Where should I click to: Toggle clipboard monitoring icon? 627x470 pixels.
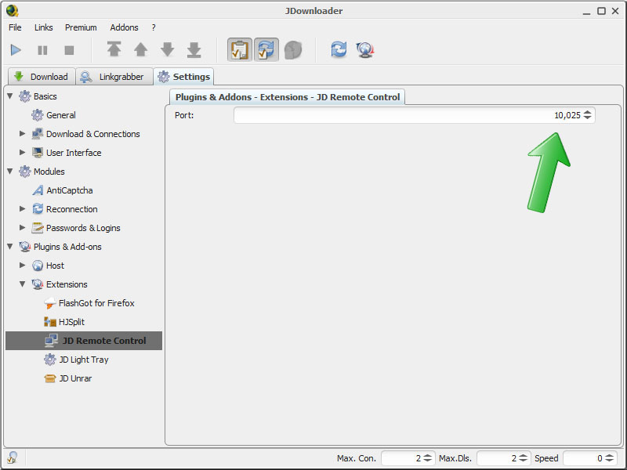[240, 50]
